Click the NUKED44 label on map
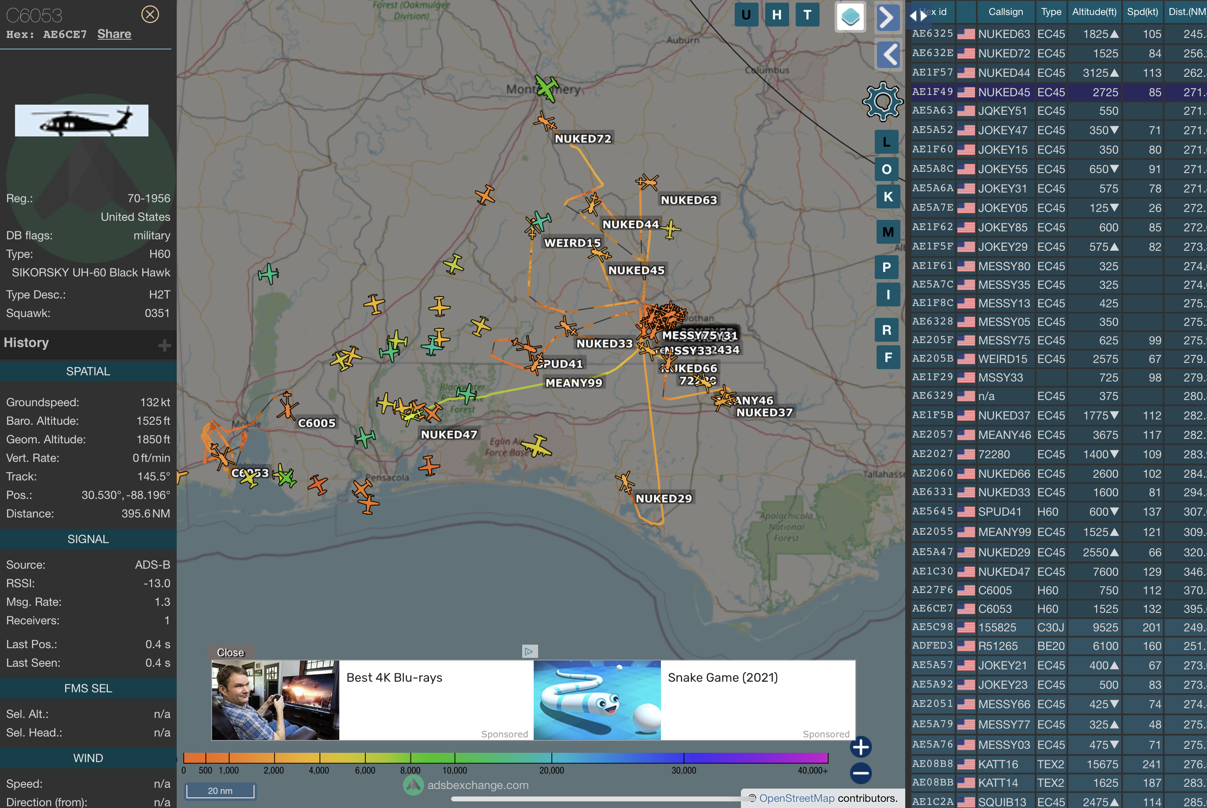Screen dimensions: 1207x808 click(630, 224)
